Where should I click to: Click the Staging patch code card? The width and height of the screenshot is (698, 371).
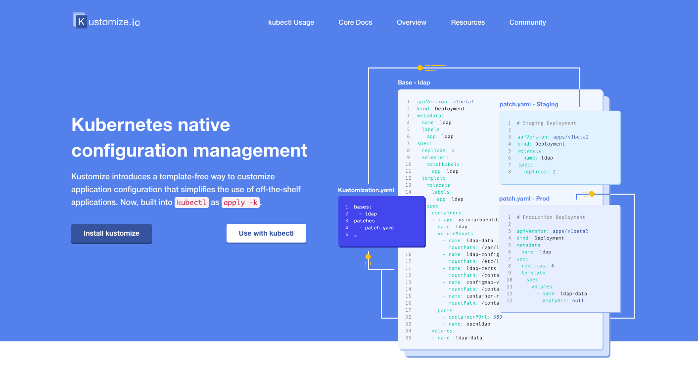(x=560, y=147)
